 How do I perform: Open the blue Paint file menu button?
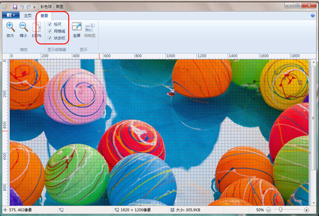click(x=11, y=15)
